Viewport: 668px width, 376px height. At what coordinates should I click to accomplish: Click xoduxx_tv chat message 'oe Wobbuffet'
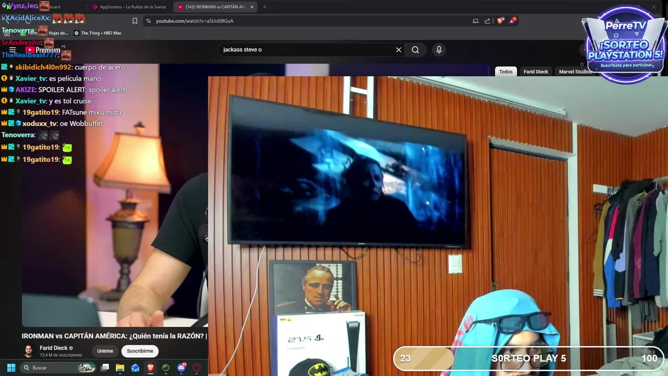coord(81,123)
